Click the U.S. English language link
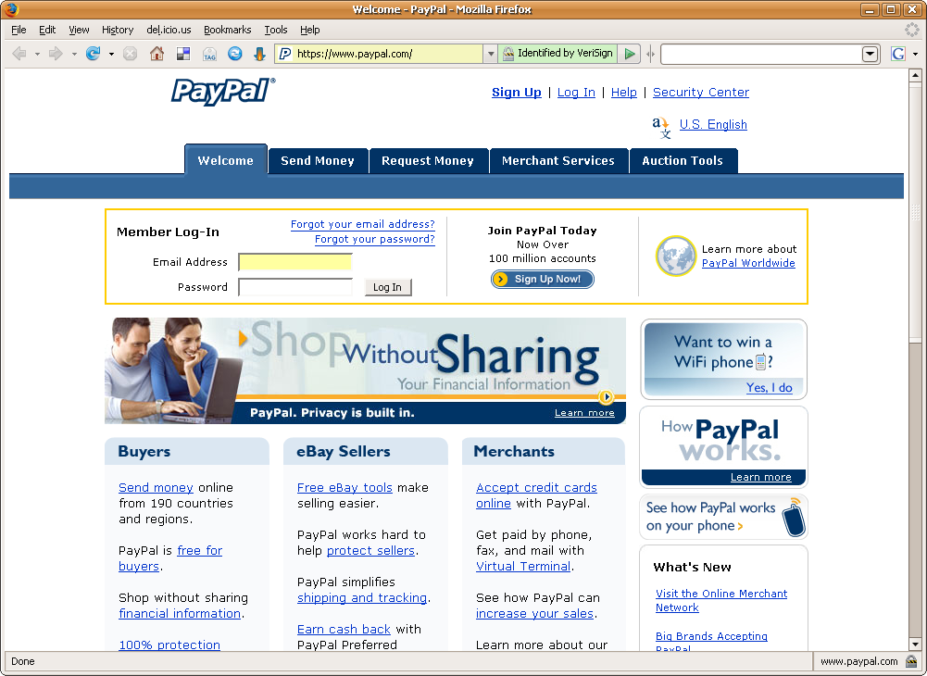 [x=713, y=124]
